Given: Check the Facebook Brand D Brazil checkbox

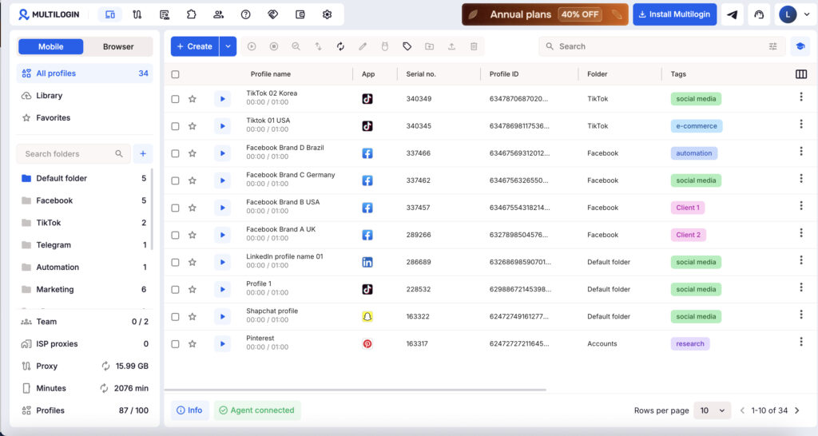Looking at the screenshot, I should click(x=175, y=153).
